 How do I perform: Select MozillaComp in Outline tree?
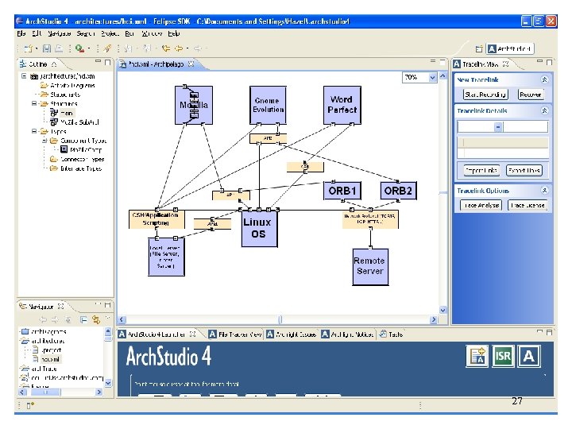(81, 149)
